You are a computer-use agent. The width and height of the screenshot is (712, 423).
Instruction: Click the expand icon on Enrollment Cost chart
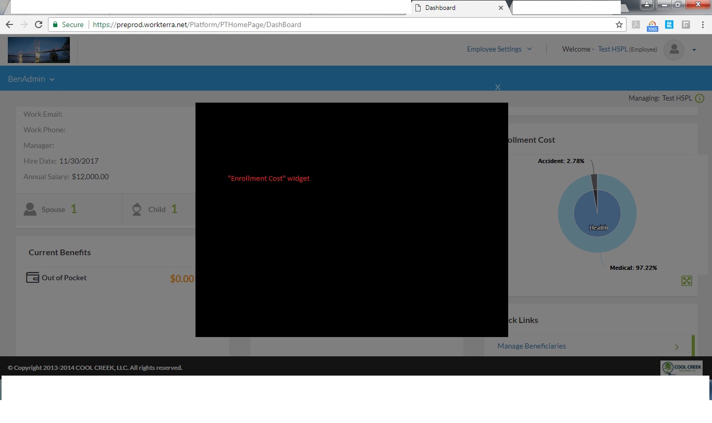pyautogui.click(x=686, y=281)
